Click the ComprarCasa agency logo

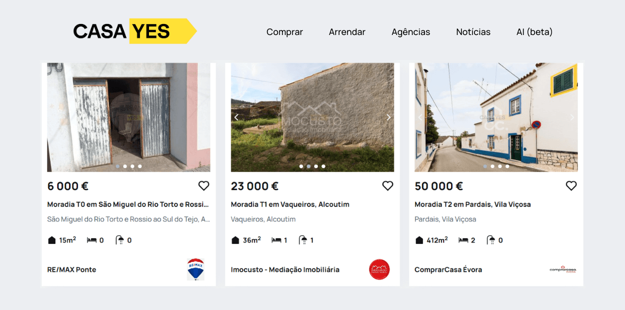(562, 269)
